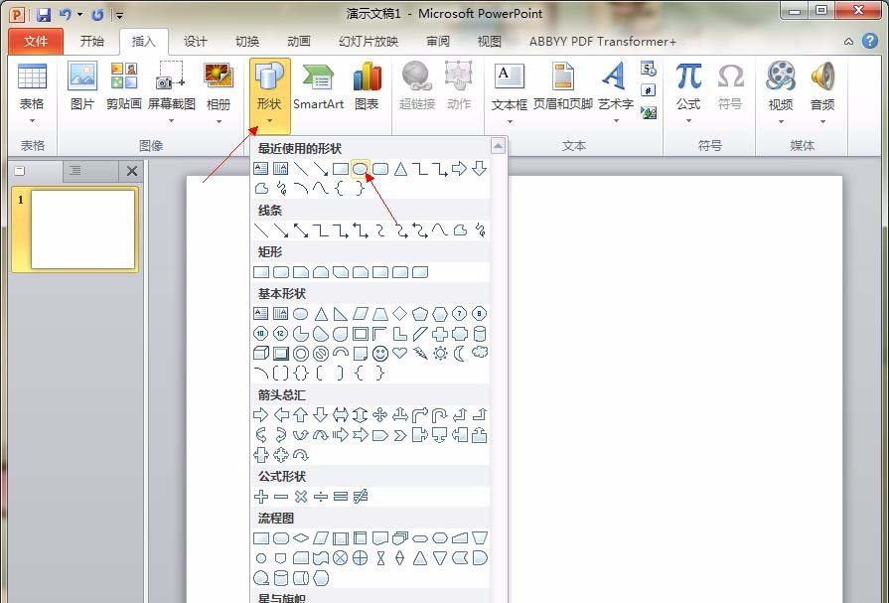Close the slides pane
Image resolution: width=889 pixels, height=603 pixels.
click(x=132, y=171)
